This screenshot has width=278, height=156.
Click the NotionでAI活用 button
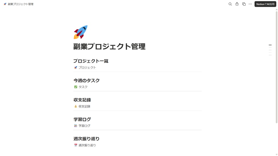click(x=265, y=4)
